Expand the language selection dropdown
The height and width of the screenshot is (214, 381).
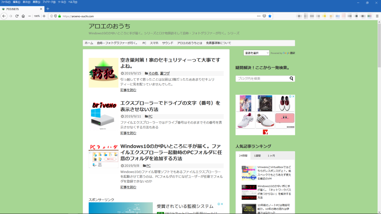click(256, 53)
